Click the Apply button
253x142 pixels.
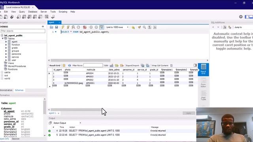(189, 113)
